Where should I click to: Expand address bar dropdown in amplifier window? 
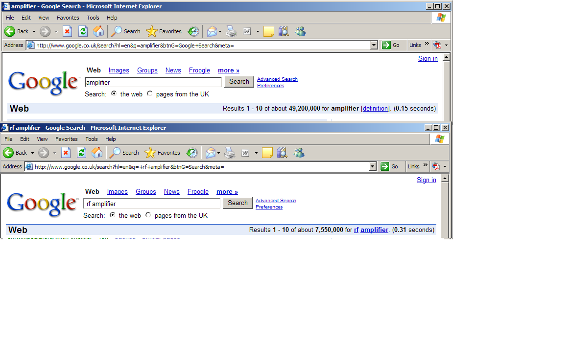(x=374, y=45)
